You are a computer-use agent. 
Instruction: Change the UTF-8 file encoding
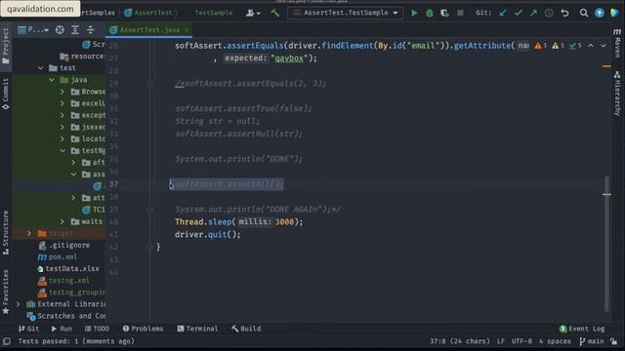click(521, 341)
